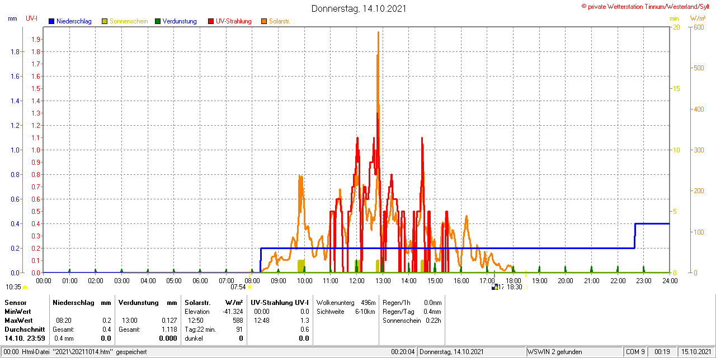Screen dimensions: 716x358
Task: Select the UV-Strahlung legend label
Action: [x=234, y=21]
